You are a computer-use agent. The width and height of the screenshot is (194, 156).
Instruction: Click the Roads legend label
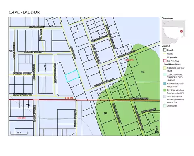[x=169, y=54]
